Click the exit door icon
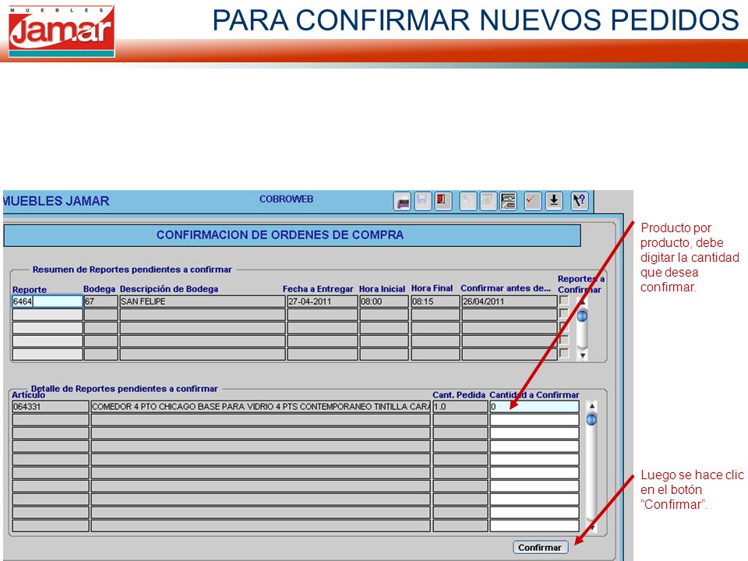The width and height of the screenshot is (748, 561). [x=443, y=201]
